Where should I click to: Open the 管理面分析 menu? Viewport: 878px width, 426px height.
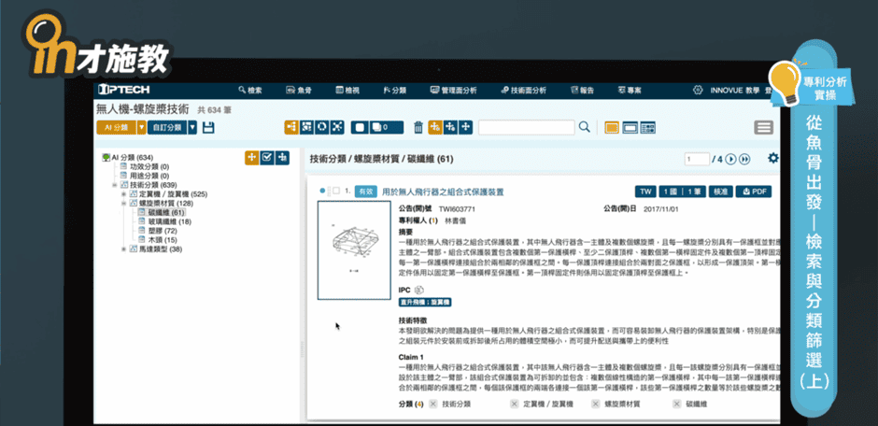pyautogui.click(x=453, y=90)
